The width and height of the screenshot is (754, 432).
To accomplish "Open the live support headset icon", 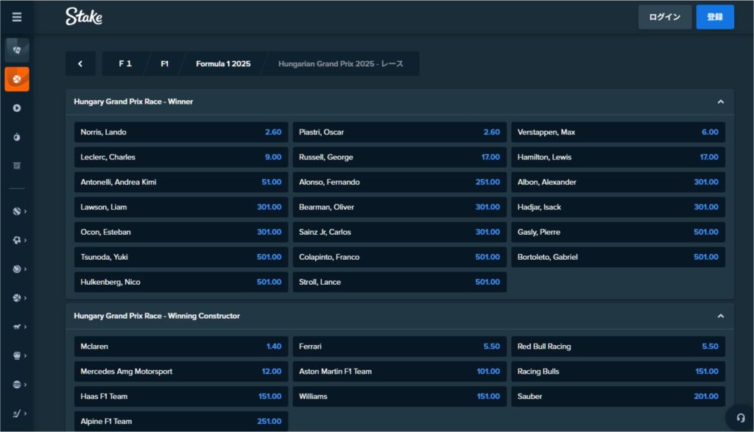I will click(741, 417).
